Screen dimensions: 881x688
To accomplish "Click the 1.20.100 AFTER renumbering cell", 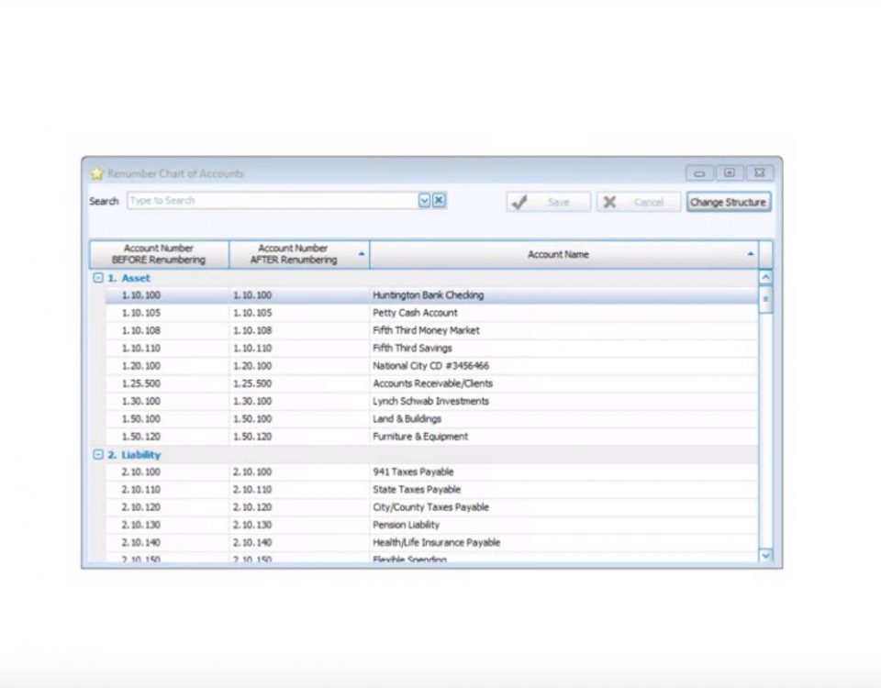I will [x=252, y=366].
